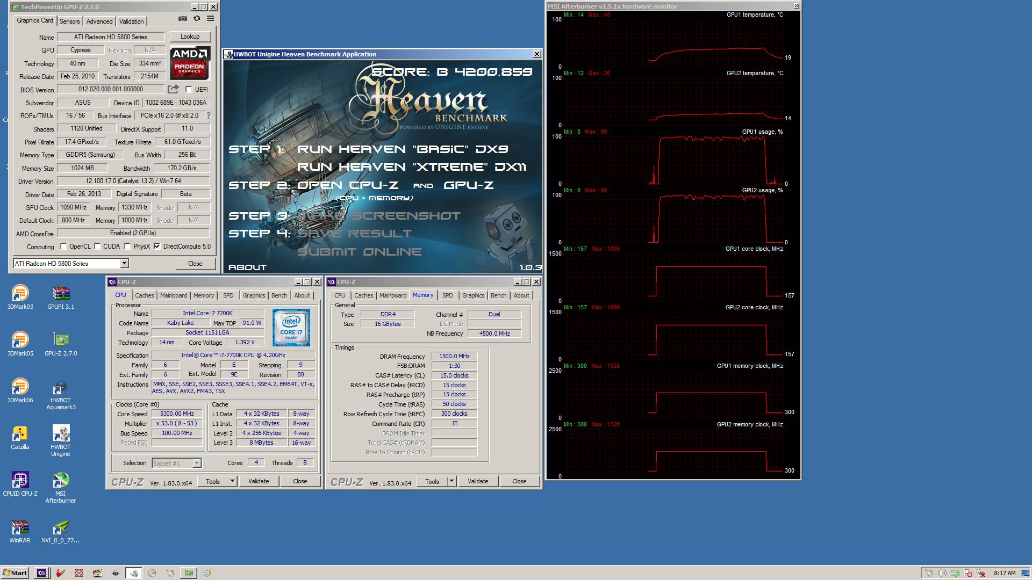Click the DRAM Frequency 1500.0 MHz value
This screenshot has width=1032, height=580.
click(454, 357)
